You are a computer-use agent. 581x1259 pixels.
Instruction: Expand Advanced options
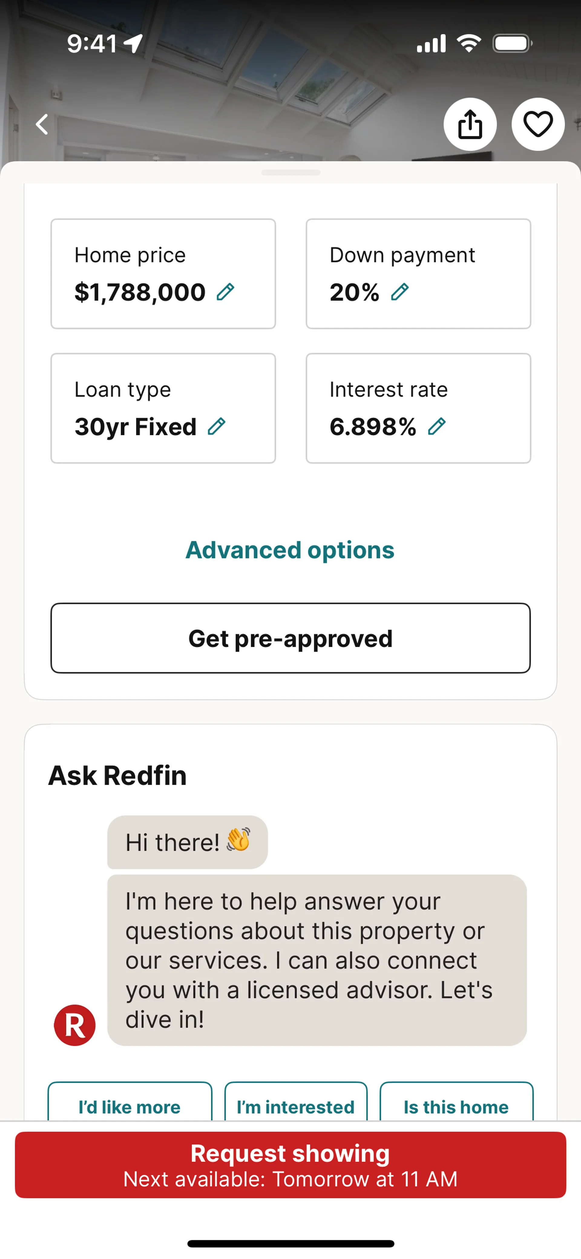(x=290, y=550)
